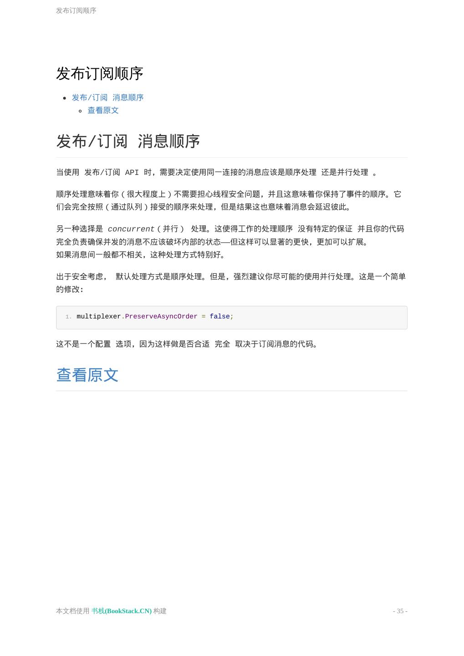Click the italic word concurrent
This screenshot has width=464, height=656.
click(131, 229)
